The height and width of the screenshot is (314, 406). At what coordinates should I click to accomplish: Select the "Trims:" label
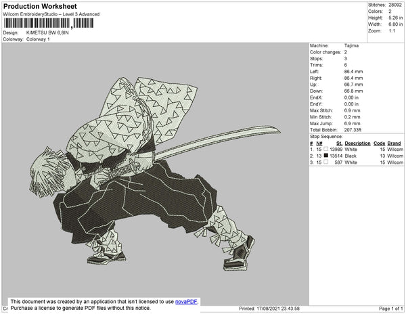pyautogui.click(x=316, y=65)
